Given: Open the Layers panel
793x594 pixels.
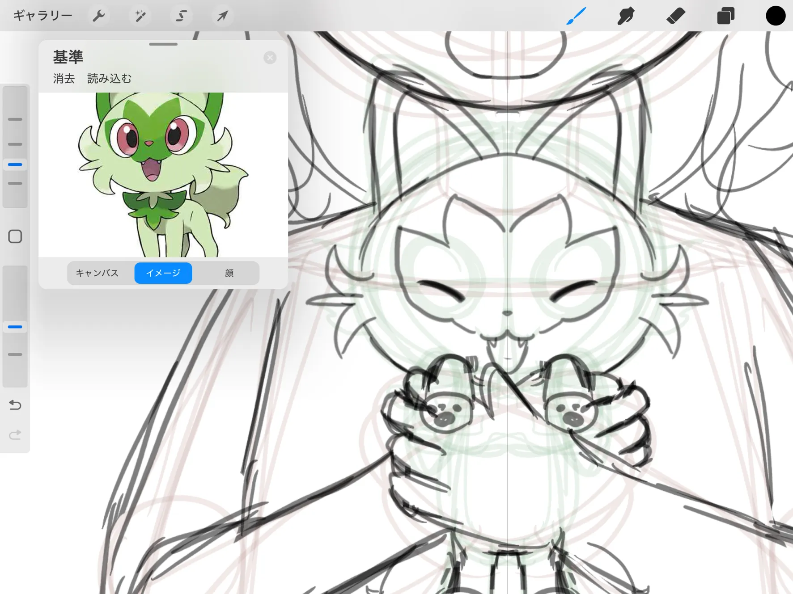Looking at the screenshot, I should coord(725,16).
